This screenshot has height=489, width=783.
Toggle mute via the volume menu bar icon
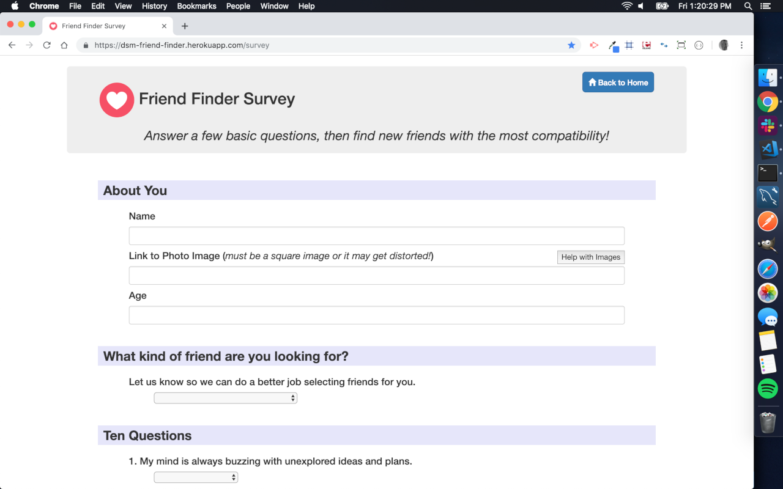point(640,6)
